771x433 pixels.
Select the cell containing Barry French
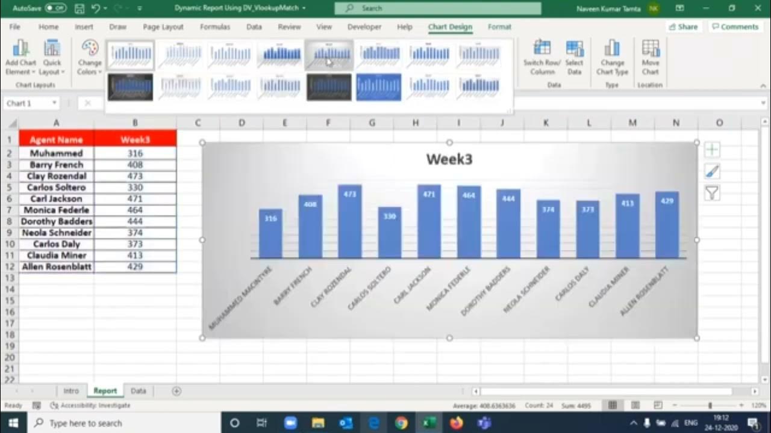coord(56,165)
